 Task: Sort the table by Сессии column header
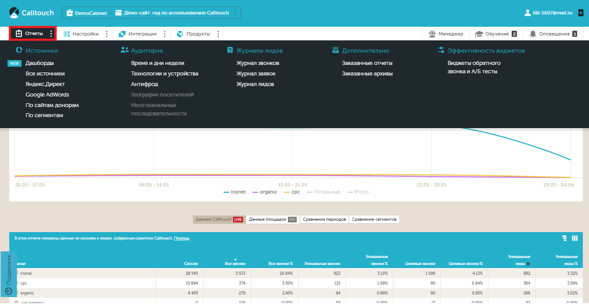click(x=191, y=264)
